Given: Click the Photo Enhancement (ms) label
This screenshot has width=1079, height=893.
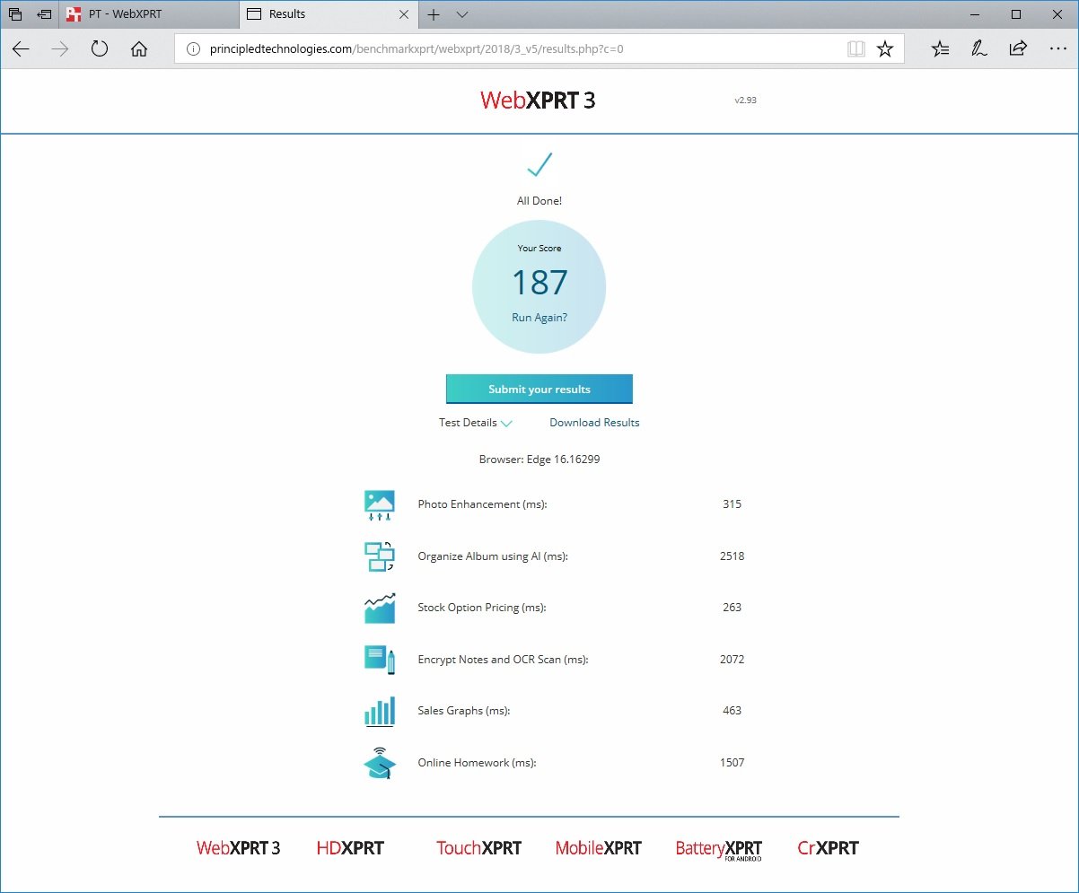Looking at the screenshot, I should point(482,504).
